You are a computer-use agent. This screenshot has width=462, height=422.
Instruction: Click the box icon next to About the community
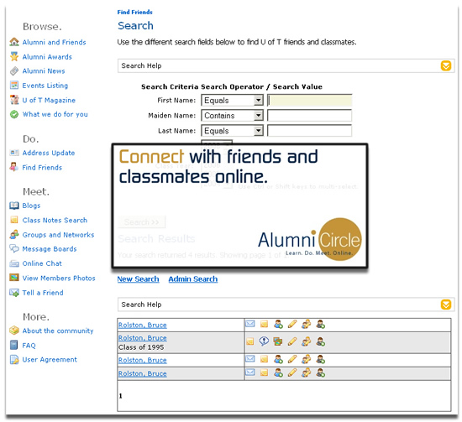[13, 331]
